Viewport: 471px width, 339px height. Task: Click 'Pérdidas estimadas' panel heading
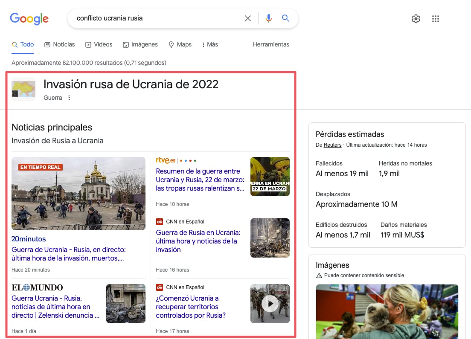coord(350,134)
